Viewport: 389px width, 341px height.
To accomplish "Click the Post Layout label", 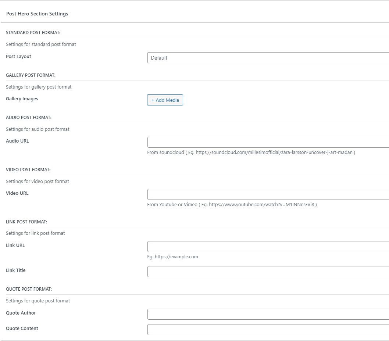I will point(18,57).
